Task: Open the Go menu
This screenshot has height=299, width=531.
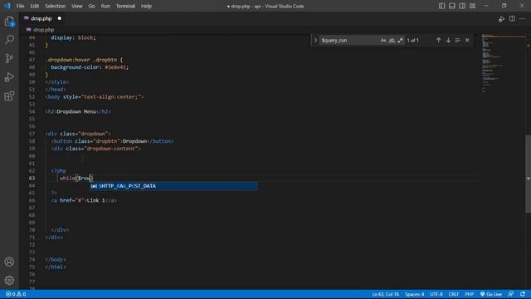Action: point(92,6)
